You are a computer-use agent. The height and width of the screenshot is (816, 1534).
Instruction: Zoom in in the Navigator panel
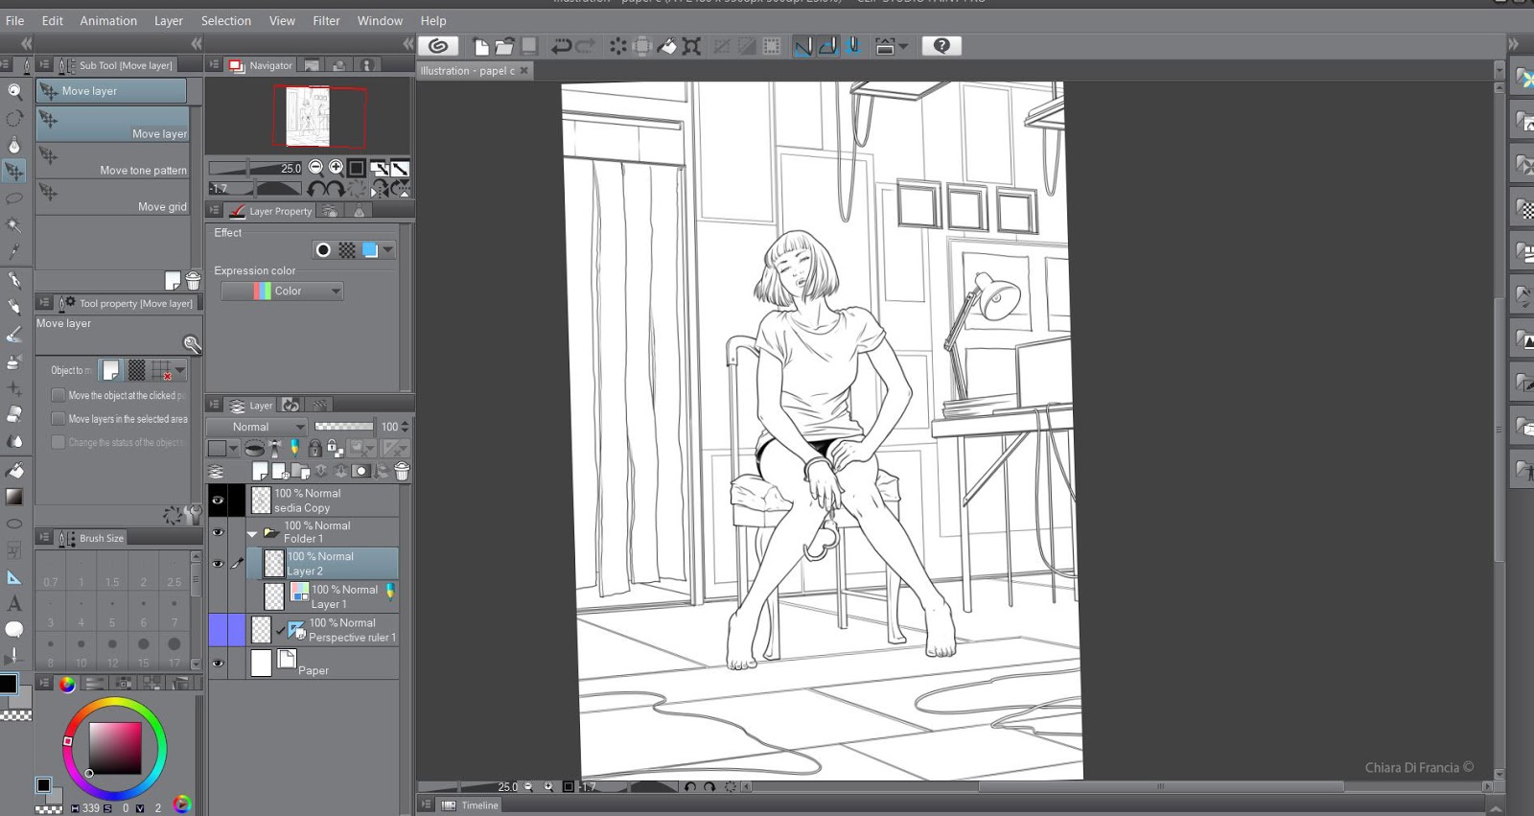pos(336,167)
